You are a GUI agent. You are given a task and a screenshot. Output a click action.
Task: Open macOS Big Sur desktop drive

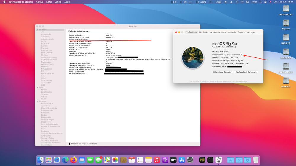click(x=286, y=10)
